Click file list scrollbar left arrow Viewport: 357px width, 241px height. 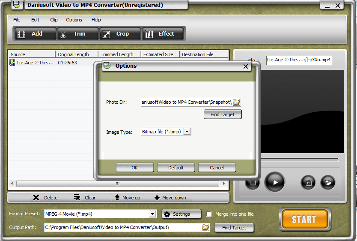[12, 184]
